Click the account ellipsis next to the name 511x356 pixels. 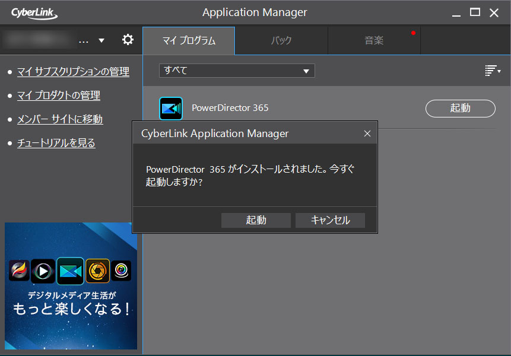point(84,42)
